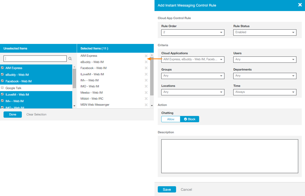This screenshot has height=196, width=305.
Task: Check the Google Talk checkbox
Action: point(2,88)
